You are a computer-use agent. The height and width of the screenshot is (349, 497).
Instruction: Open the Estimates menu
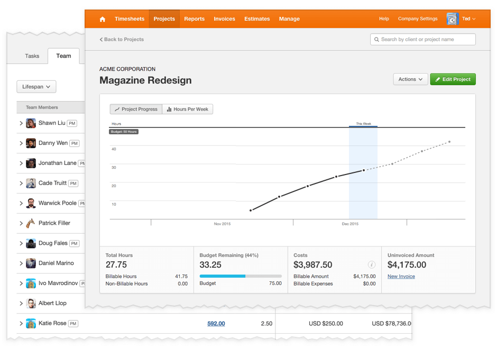[257, 19]
